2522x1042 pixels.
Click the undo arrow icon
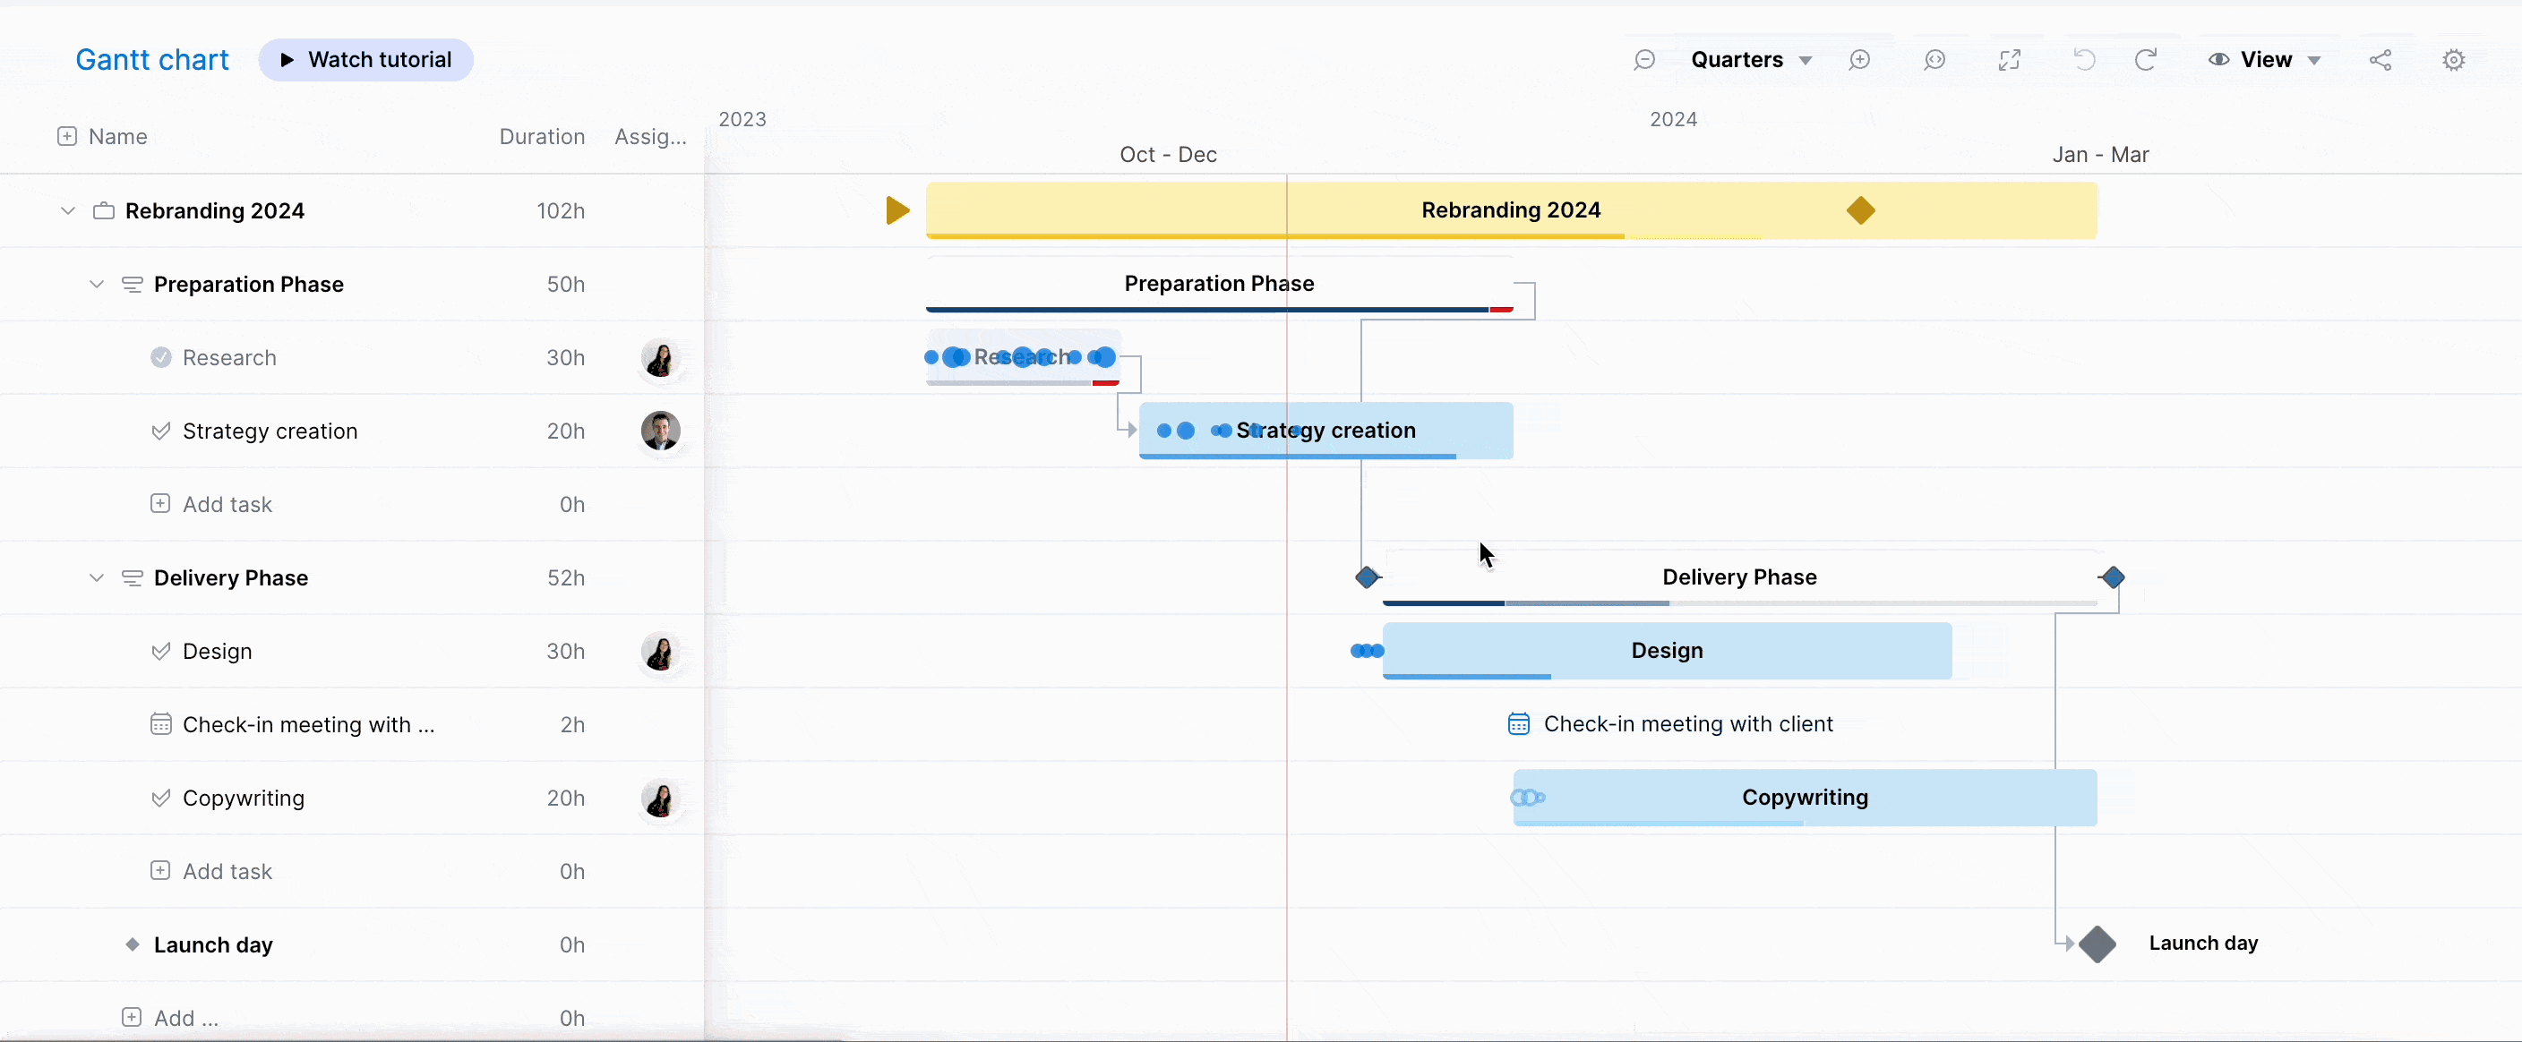click(2084, 60)
